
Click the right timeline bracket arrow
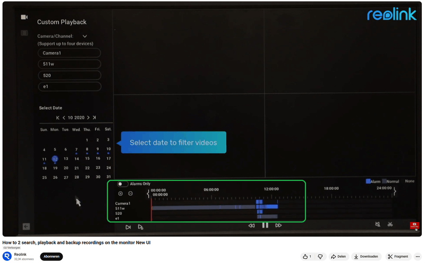(x=395, y=191)
